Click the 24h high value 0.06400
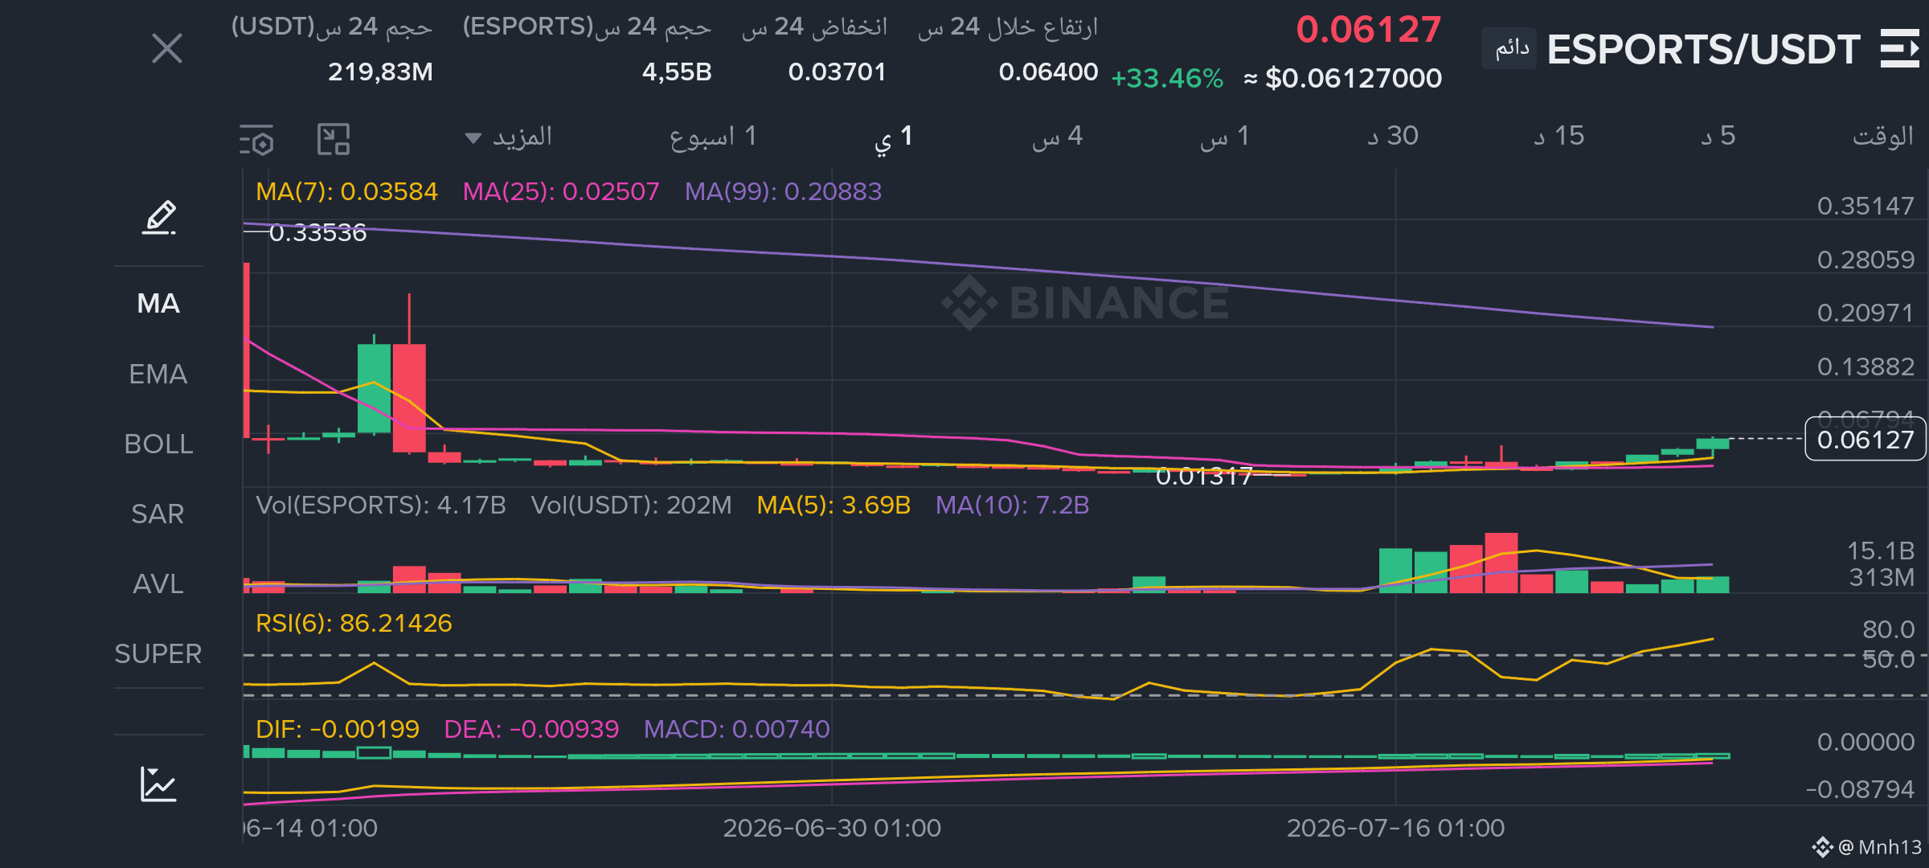This screenshot has width=1929, height=868. tap(1048, 72)
